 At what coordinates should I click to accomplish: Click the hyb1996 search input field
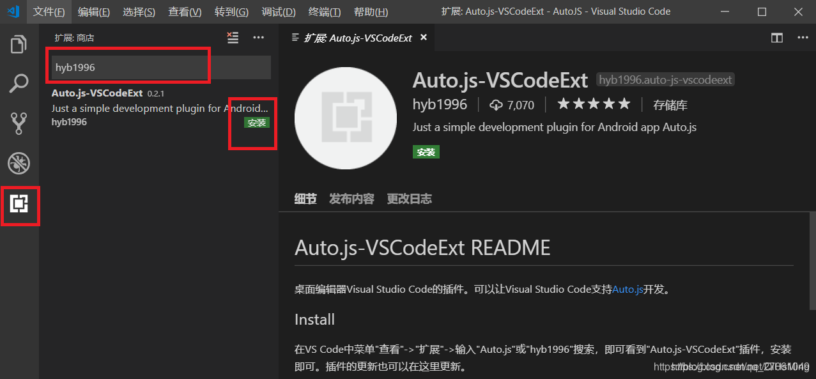128,66
